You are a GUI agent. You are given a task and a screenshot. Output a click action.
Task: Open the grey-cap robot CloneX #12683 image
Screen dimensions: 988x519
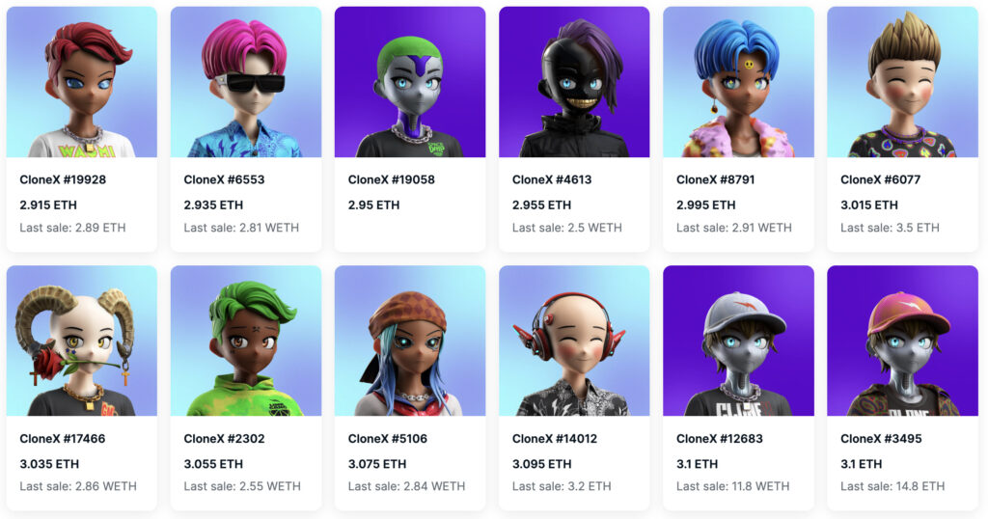738,341
